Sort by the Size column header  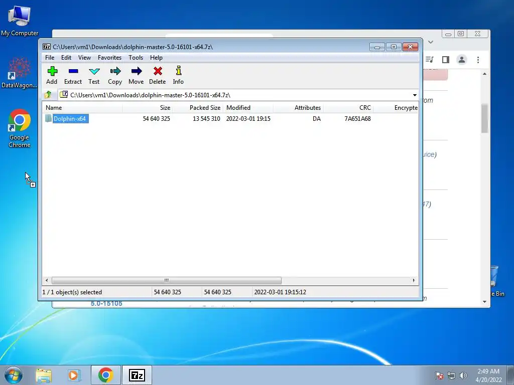(x=148, y=108)
